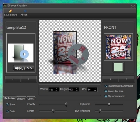Screen dimensions: 140x122
Task: Decrease DPI with the down stepper arrow
Action: 95,91
